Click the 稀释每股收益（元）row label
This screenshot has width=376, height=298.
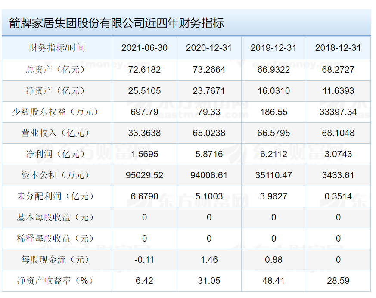coord(57,239)
